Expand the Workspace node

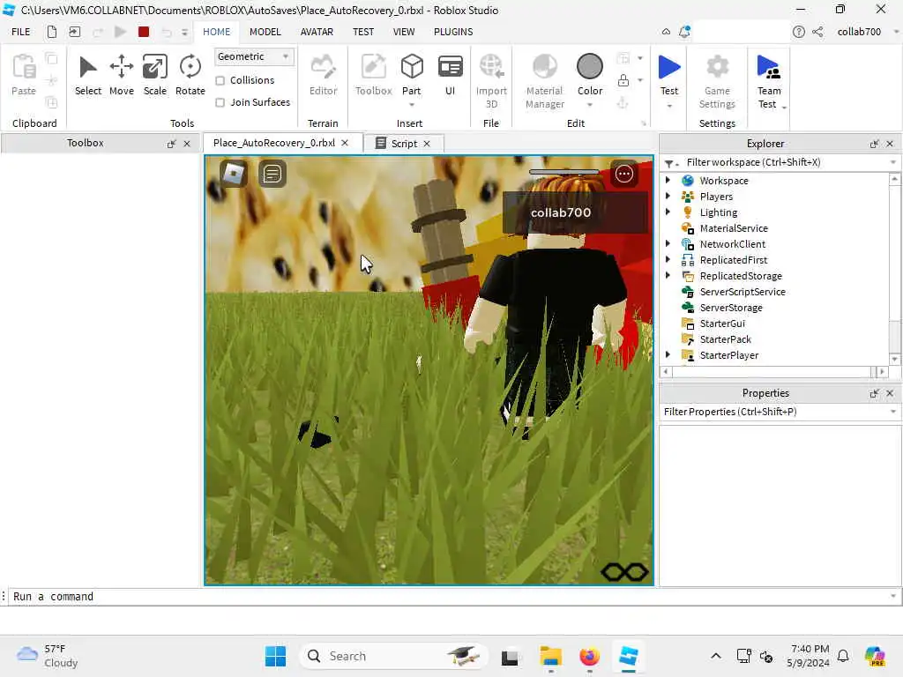(x=668, y=180)
